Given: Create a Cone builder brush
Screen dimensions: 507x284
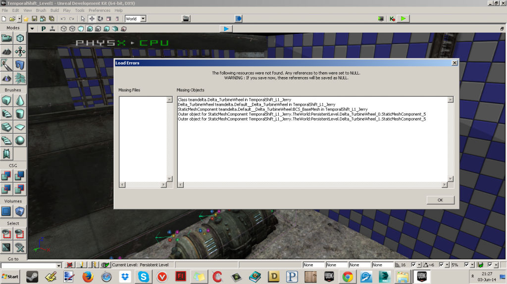Looking at the screenshot, I should tap(20, 101).
